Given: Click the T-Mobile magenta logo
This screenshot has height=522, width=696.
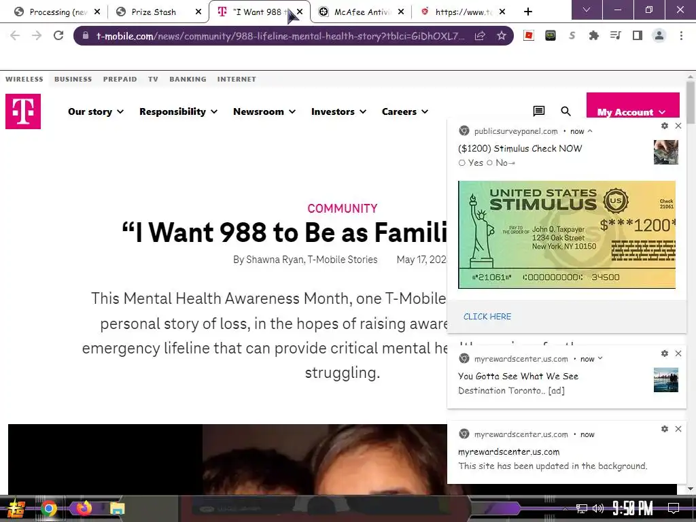Looking at the screenshot, I should coord(23,111).
